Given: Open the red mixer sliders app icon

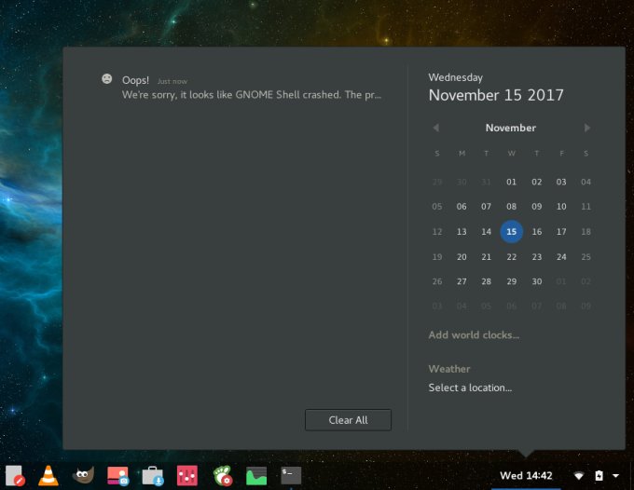Looking at the screenshot, I should (187, 475).
